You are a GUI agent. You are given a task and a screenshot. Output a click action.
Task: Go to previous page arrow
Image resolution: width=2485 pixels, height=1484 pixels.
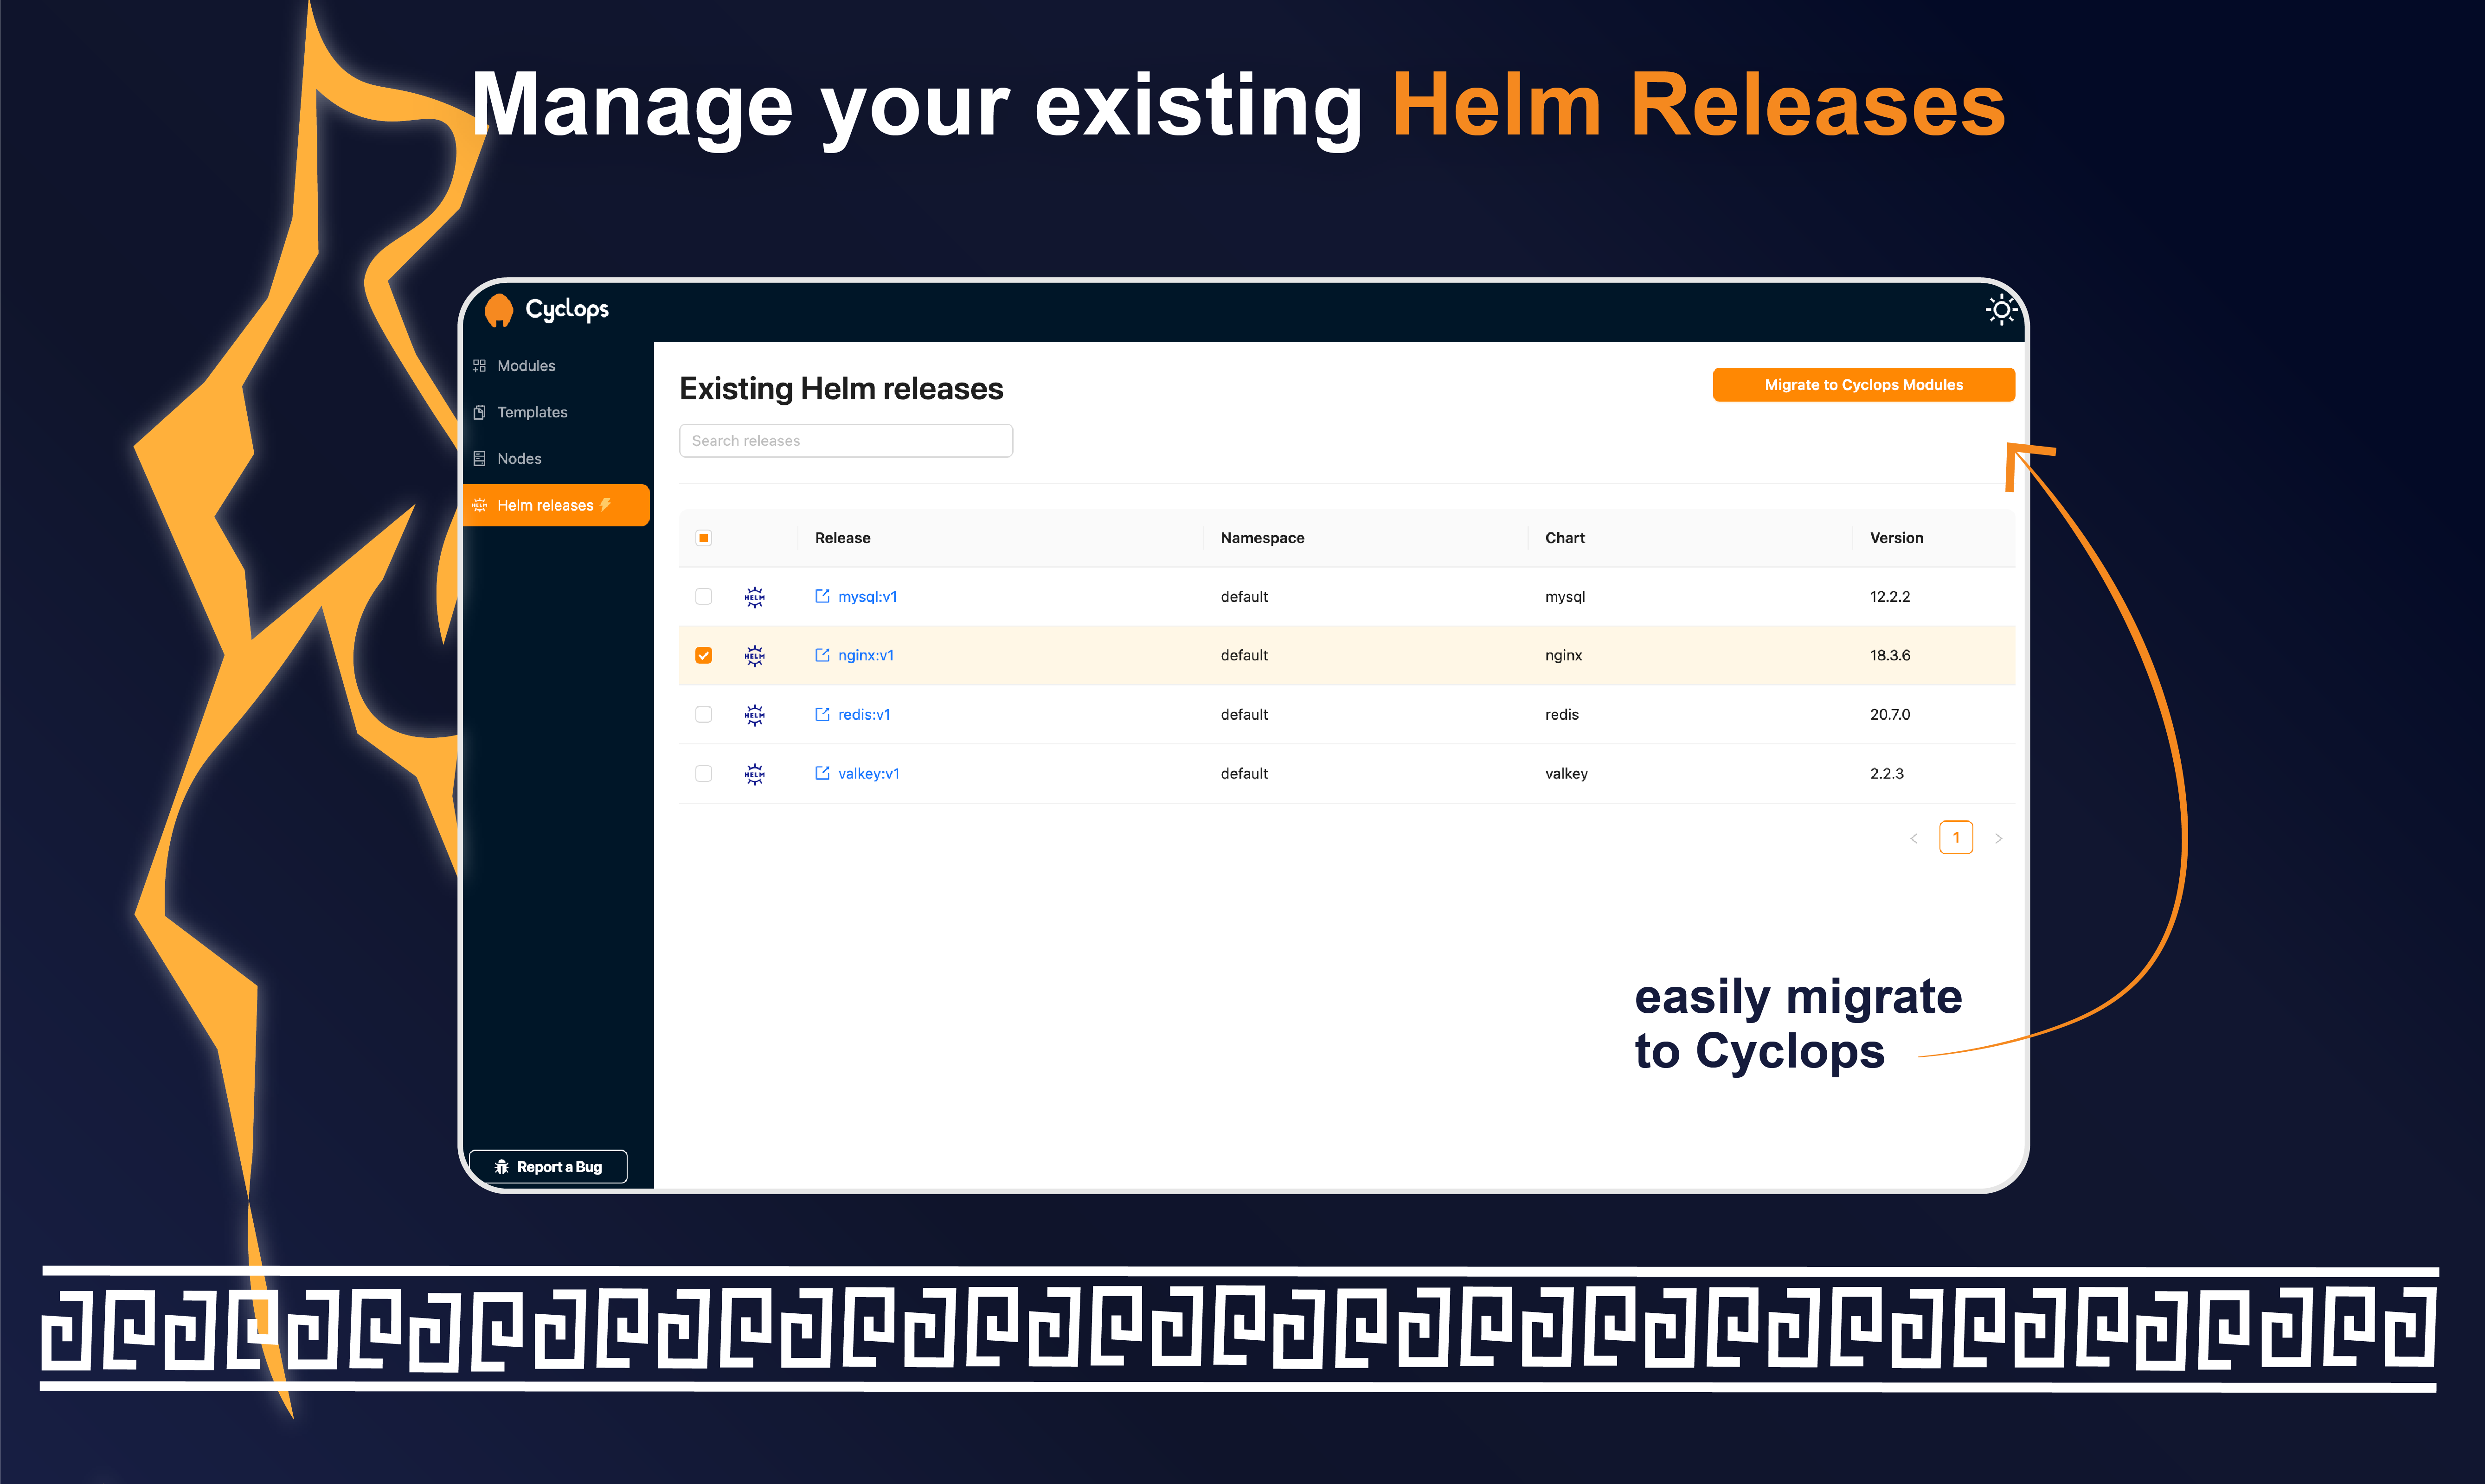(x=1914, y=838)
